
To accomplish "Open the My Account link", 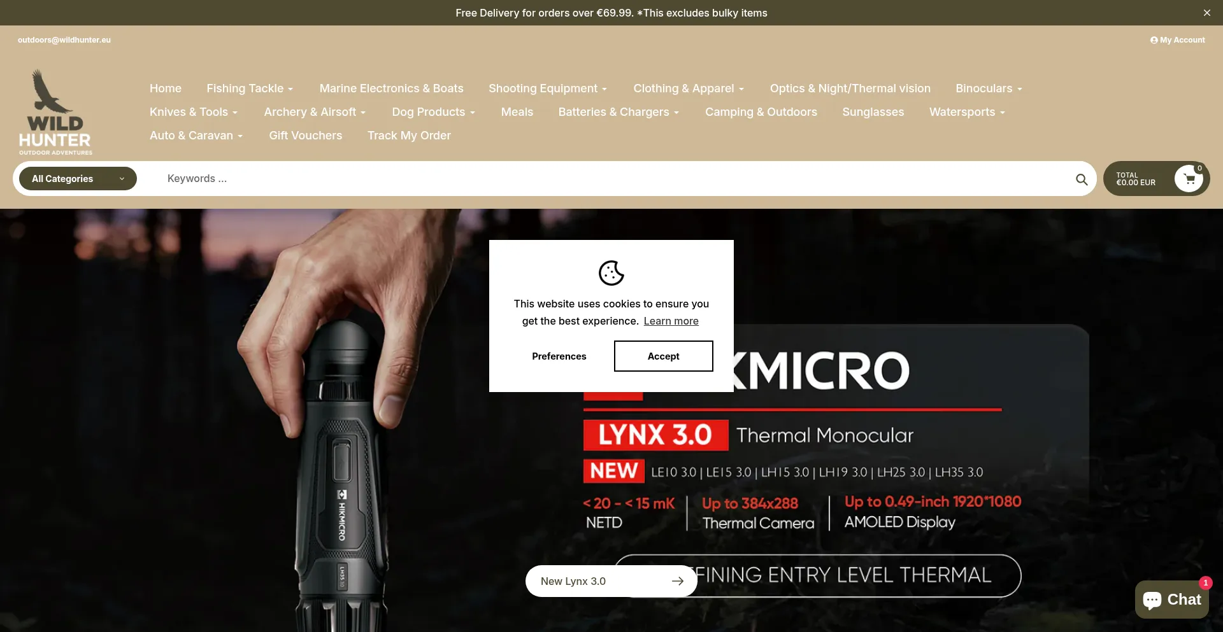I will coord(1178,40).
